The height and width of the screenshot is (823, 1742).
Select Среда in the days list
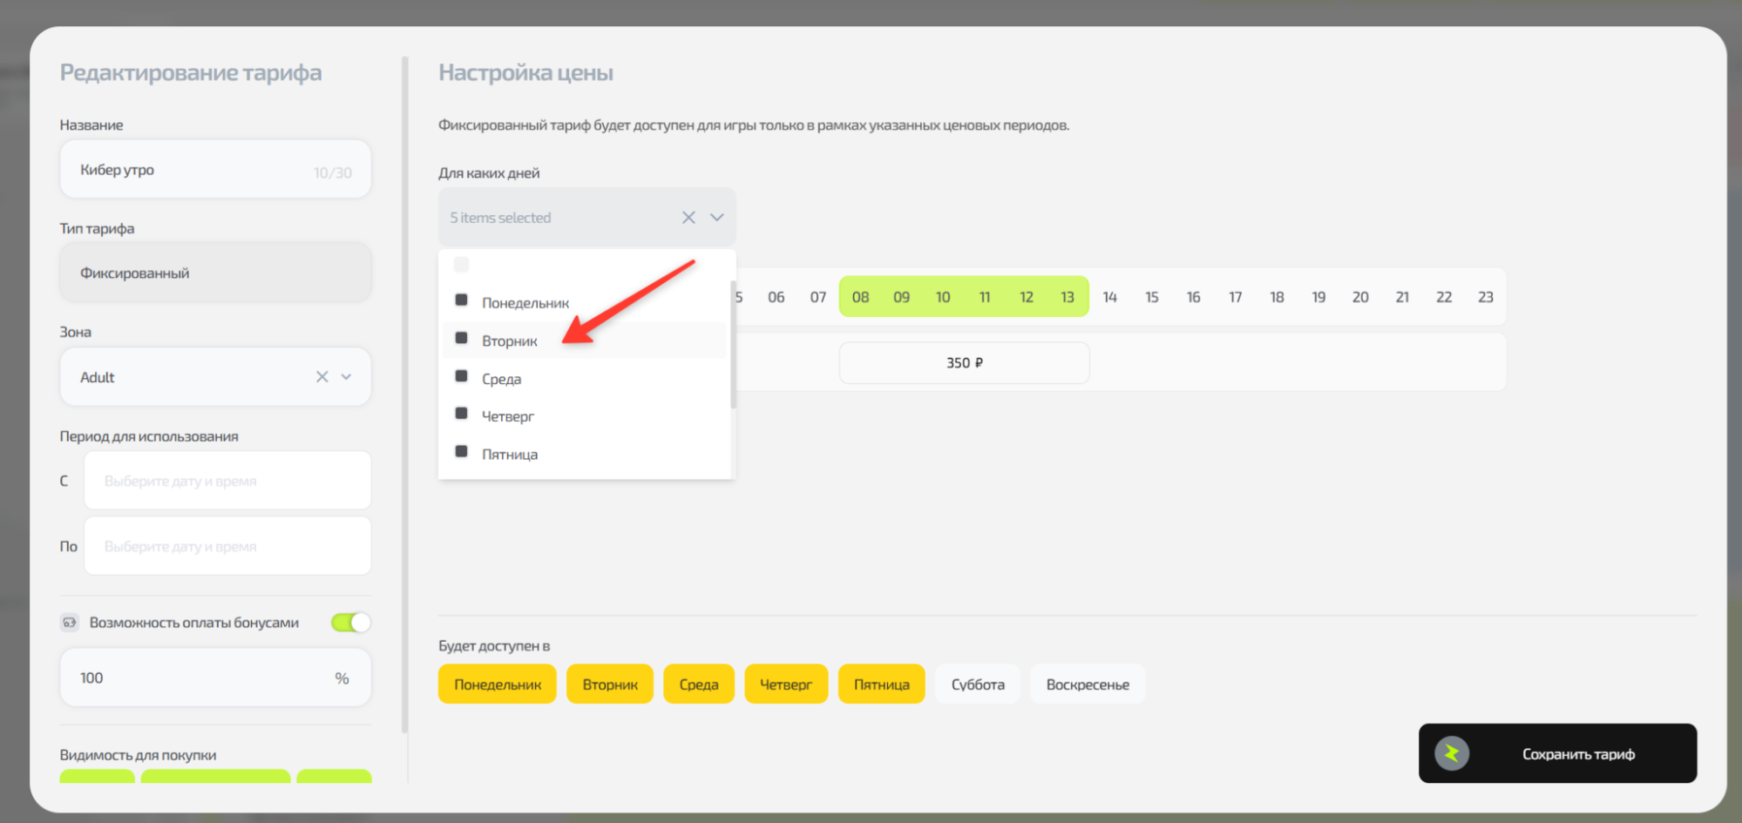click(501, 379)
